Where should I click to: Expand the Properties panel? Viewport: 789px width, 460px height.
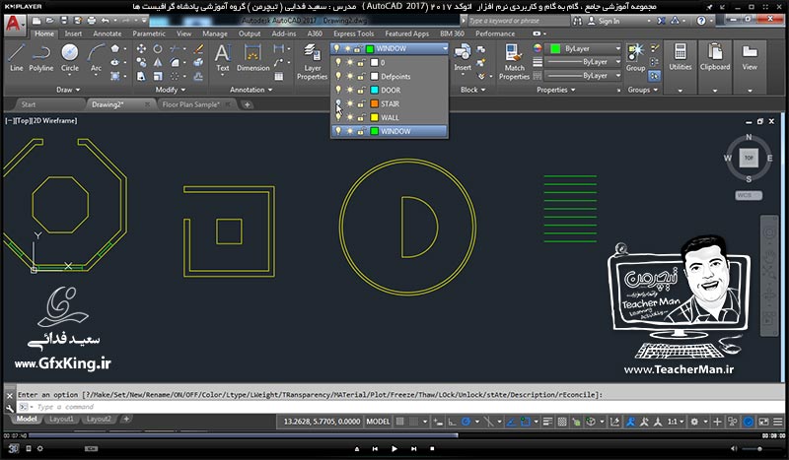[555, 90]
